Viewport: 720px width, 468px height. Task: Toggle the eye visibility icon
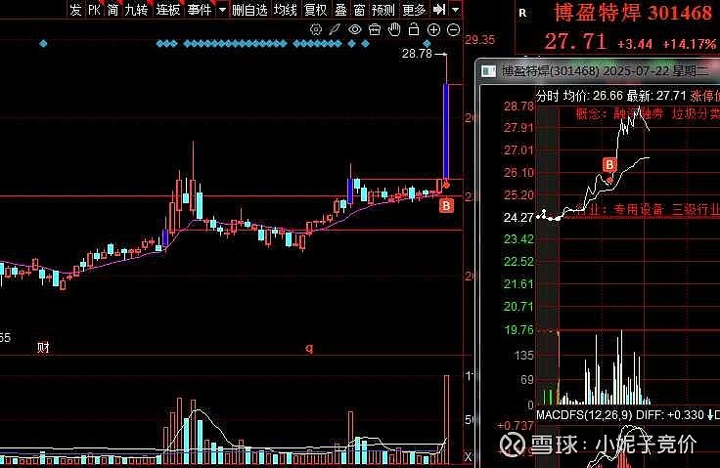(x=354, y=30)
